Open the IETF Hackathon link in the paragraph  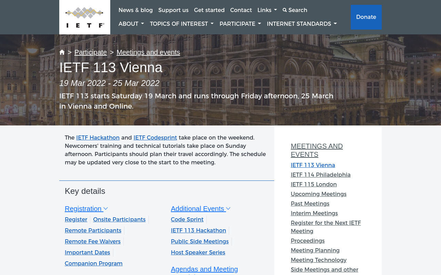coord(98,137)
